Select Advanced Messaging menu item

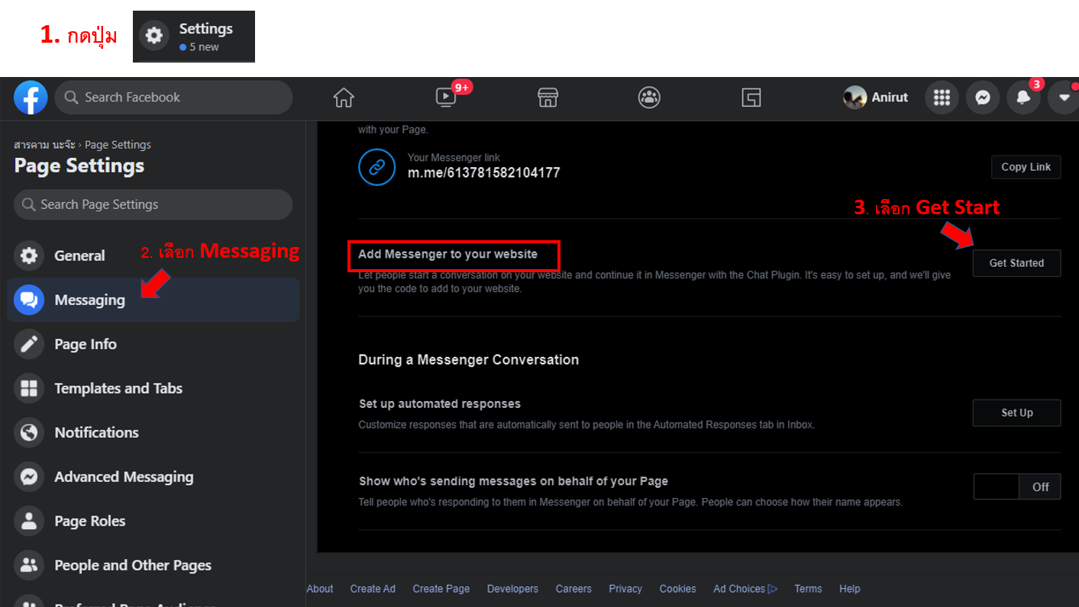(x=153, y=477)
